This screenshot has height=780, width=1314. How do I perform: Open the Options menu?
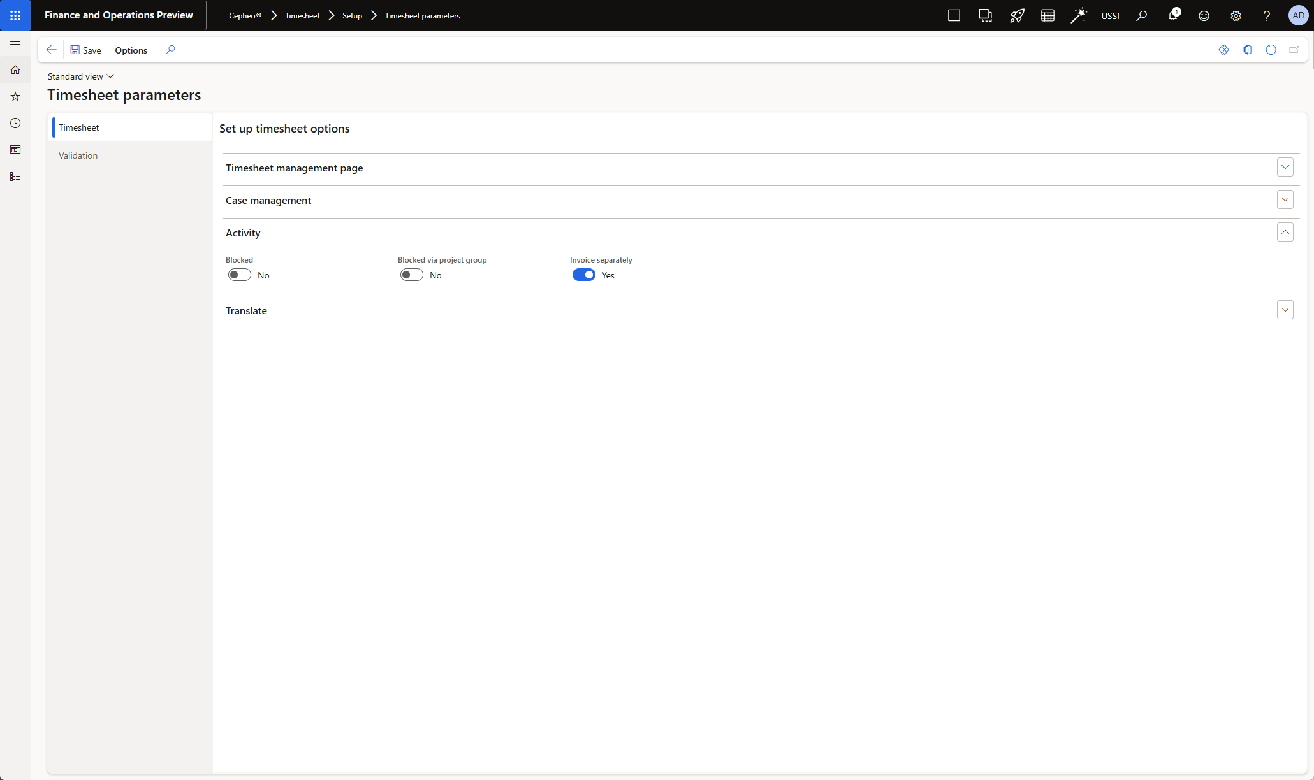click(x=131, y=50)
